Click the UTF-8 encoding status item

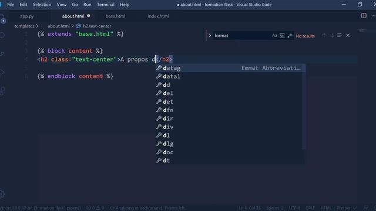(x=294, y=208)
